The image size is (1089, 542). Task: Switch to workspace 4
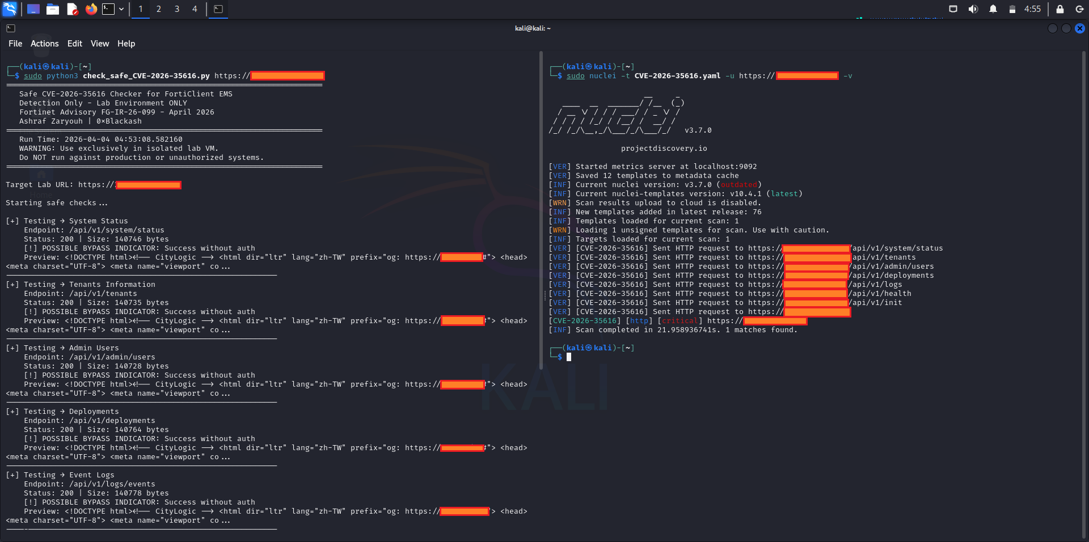point(195,9)
